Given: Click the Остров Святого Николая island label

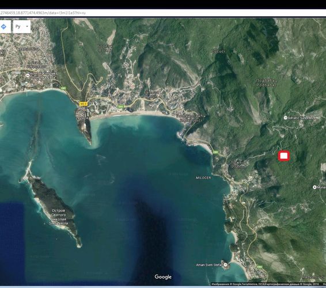Looking at the screenshot, I should [58, 217].
